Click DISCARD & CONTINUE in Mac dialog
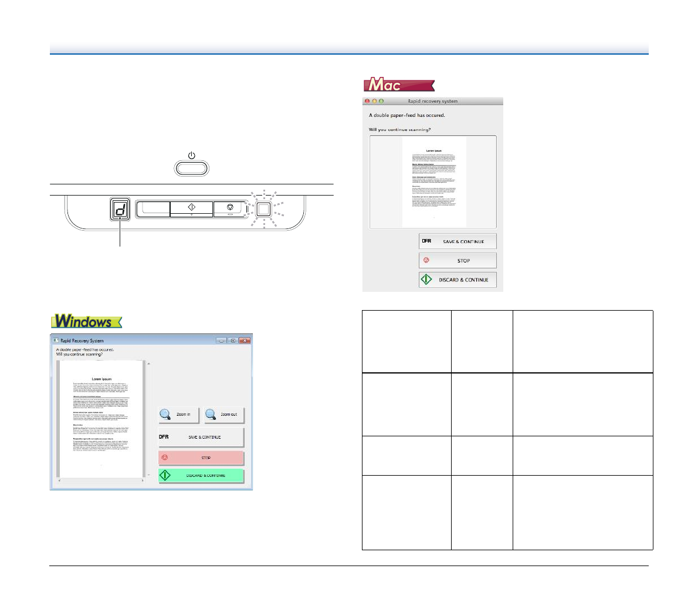 (458, 280)
